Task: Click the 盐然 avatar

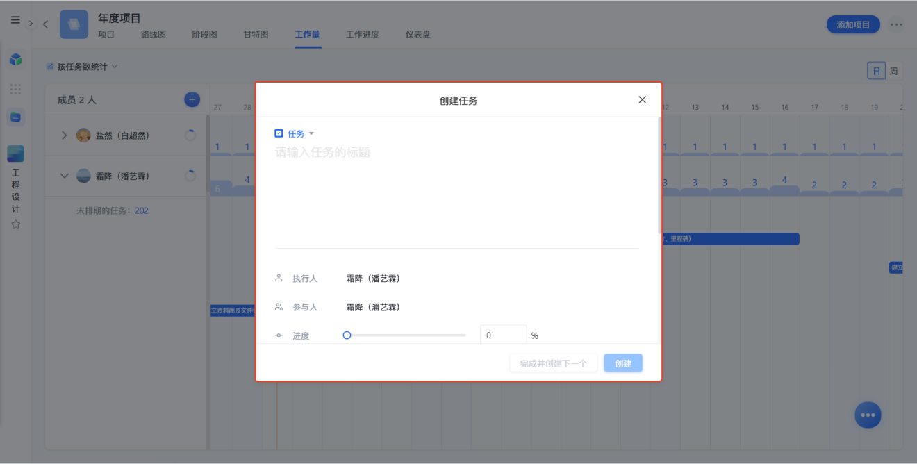Action: pos(83,135)
